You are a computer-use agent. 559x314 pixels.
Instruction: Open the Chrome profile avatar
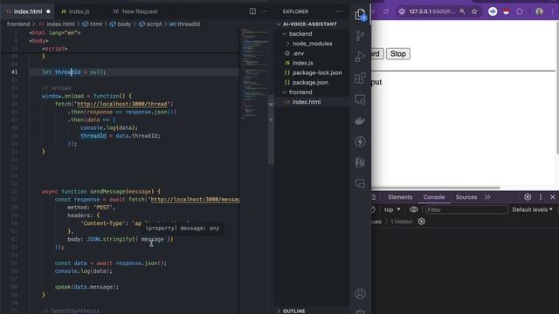pyautogui.click(x=540, y=11)
